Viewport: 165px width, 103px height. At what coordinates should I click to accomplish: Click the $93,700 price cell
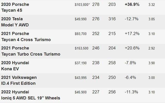pos(81,34)
